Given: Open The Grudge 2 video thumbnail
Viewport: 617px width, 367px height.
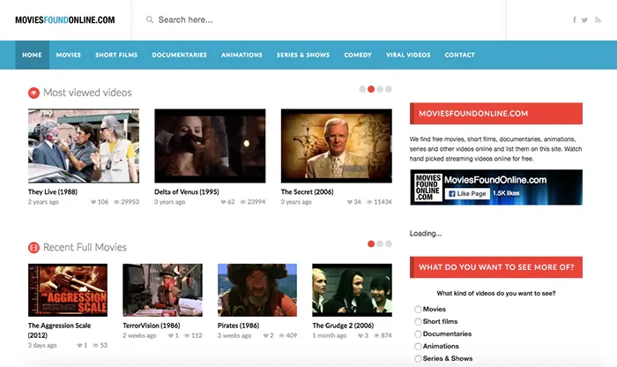Looking at the screenshot, I should 353,290.
